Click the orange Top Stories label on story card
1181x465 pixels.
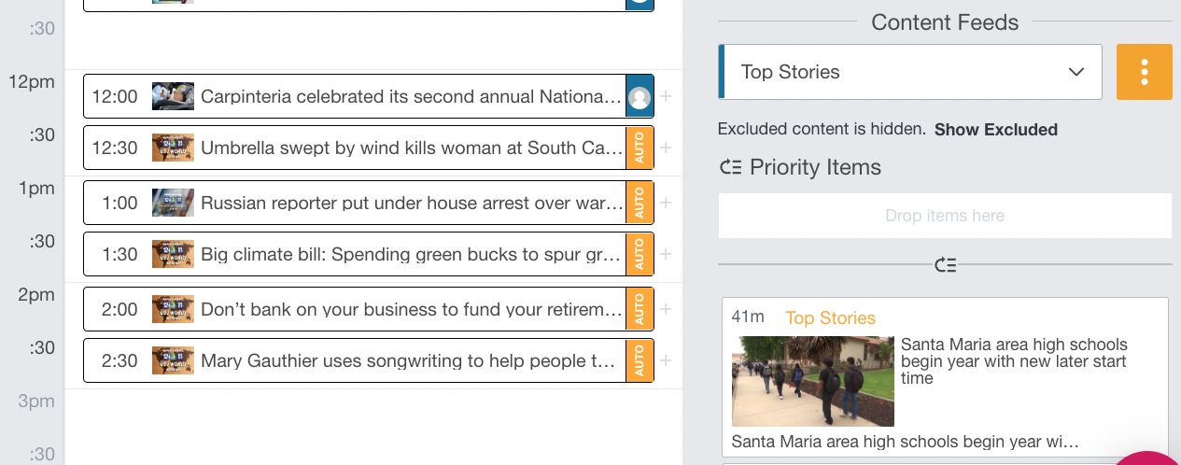coord(830,318)
